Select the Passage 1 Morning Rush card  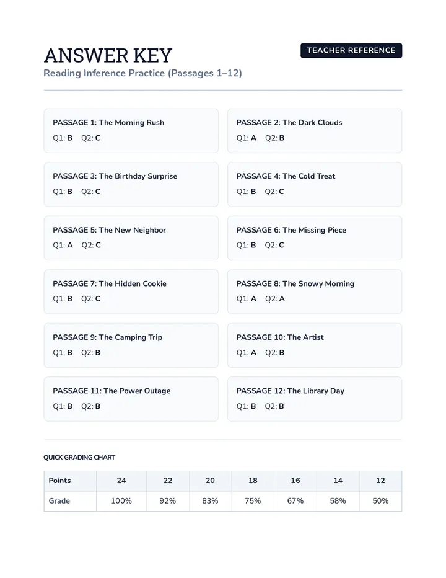[x=131, y=130]
